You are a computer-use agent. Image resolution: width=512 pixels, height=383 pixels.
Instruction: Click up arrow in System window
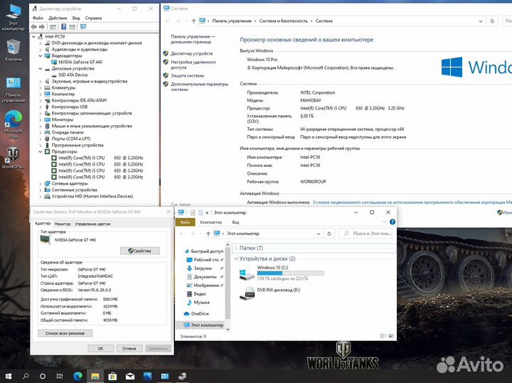click(193, 21)
